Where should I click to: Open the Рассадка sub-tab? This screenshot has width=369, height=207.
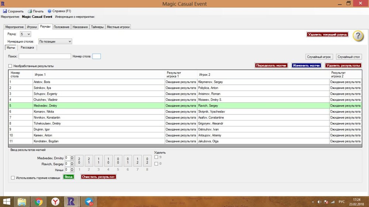coord(28,48)
